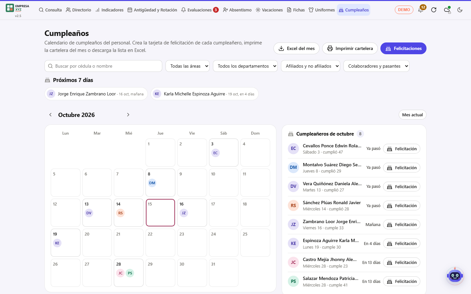Go to Evaluaciones section
471x294 pixels.
pyautogui.click(x=200, y=10)
